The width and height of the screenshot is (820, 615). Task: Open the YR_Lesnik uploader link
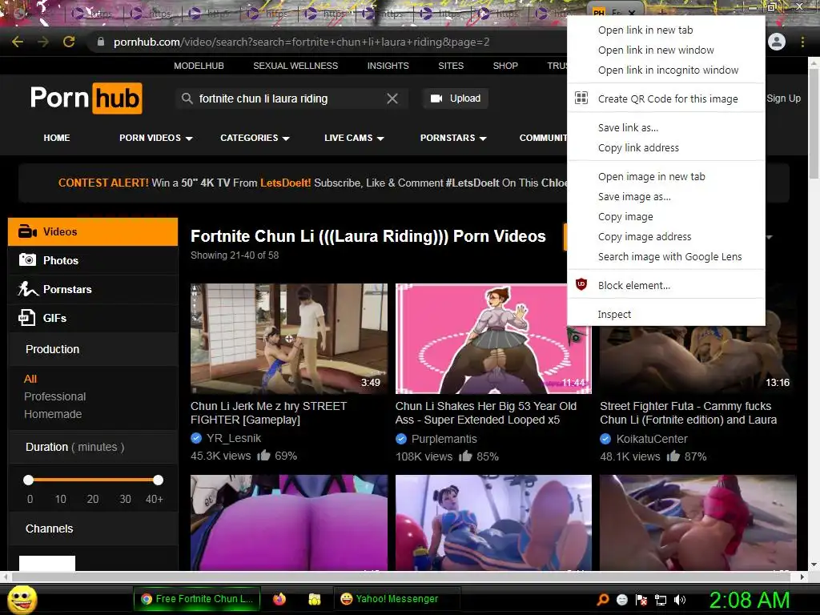(234, 438)
